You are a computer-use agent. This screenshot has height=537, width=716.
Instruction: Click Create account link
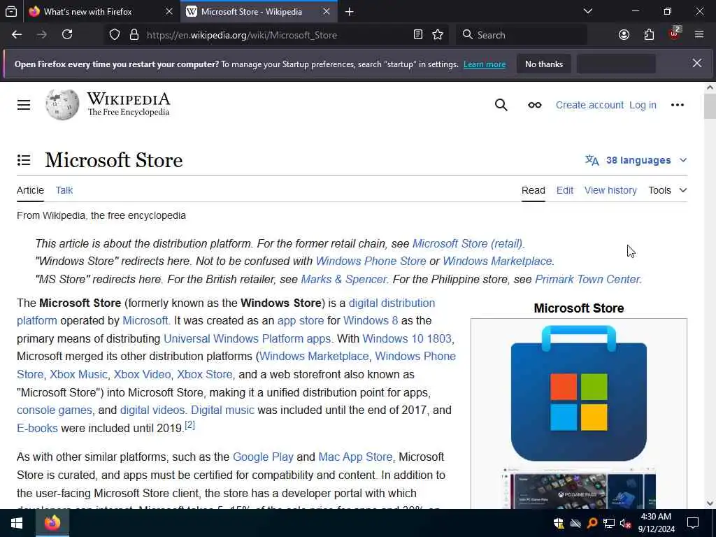[x=589, y=105]
